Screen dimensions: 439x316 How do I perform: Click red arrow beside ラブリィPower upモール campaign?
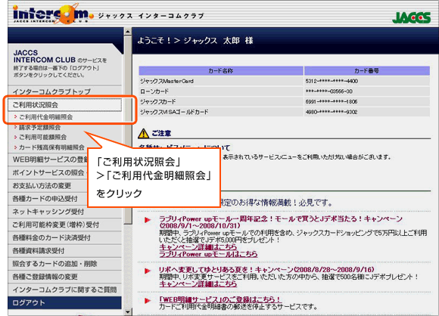click(x=148, y=220)
